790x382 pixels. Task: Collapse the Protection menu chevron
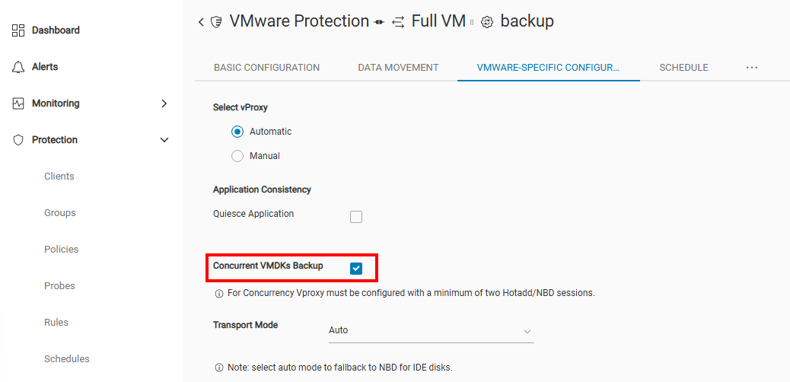coord(164,140)
